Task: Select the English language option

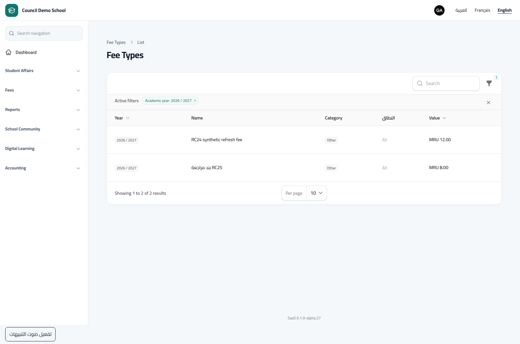Action: click(x=504, y=10)
